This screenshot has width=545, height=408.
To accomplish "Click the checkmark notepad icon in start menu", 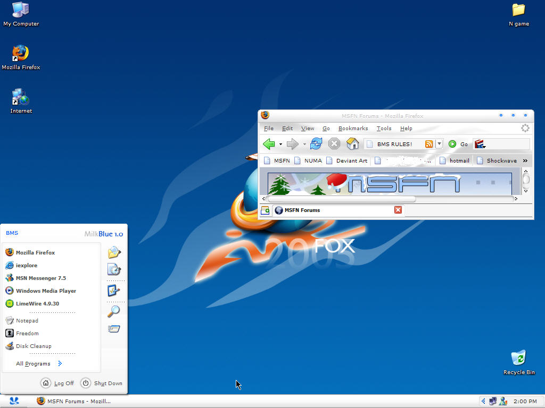I will (x=114, y=291).
